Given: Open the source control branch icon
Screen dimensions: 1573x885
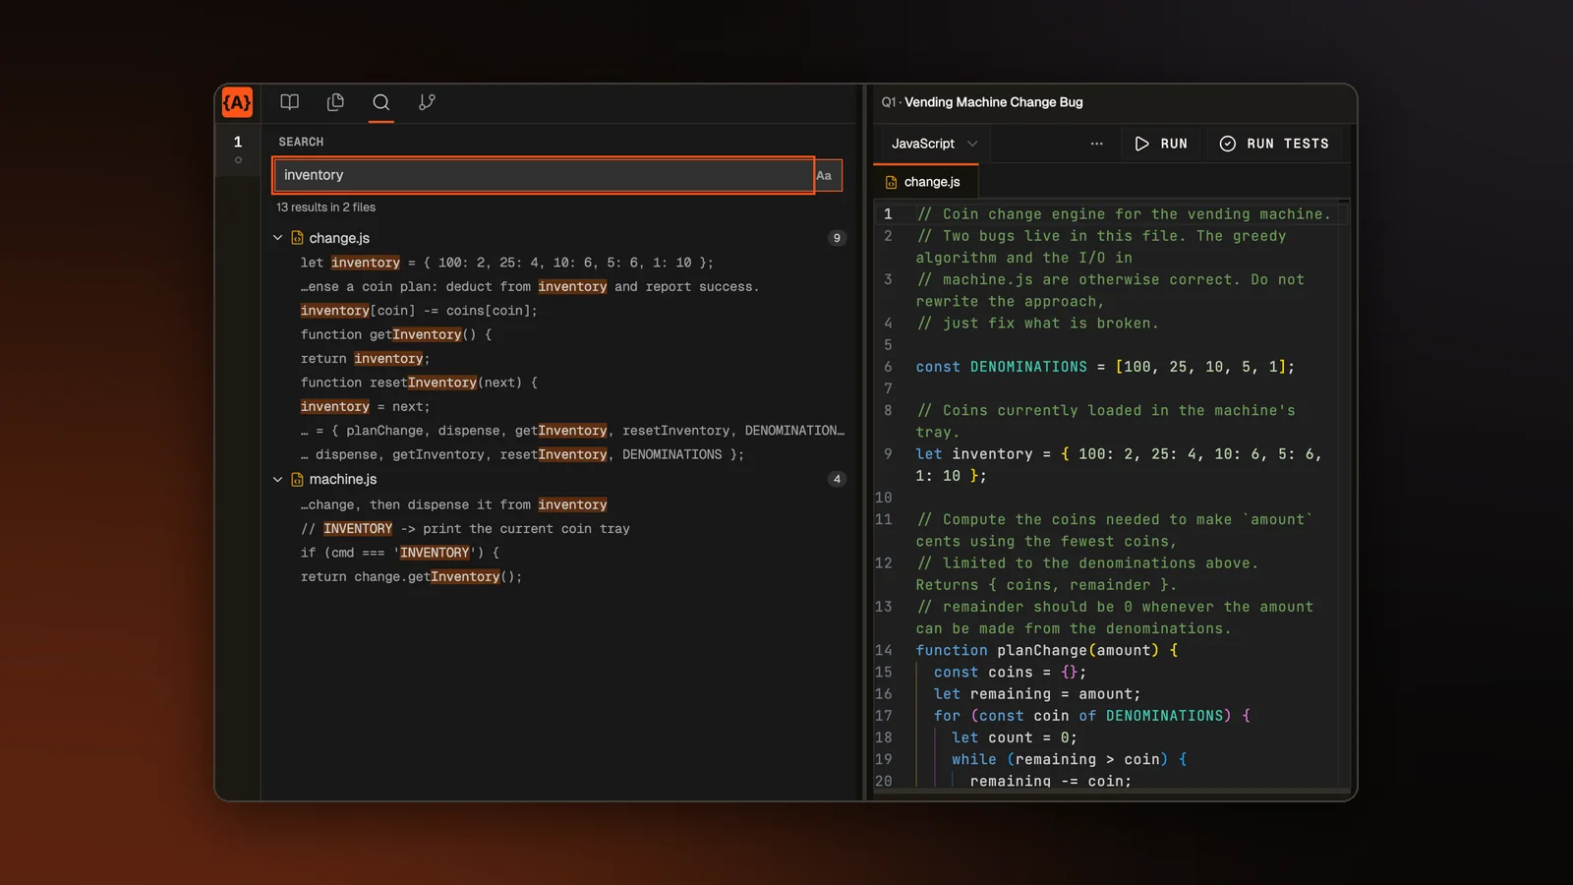Looking at the screenshot, I should pos(427,102).
